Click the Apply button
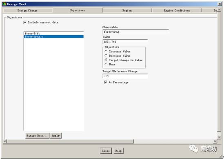 (x=56, y=136)
